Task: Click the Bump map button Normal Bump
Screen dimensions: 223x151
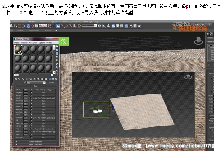Action: coord(44,129)
